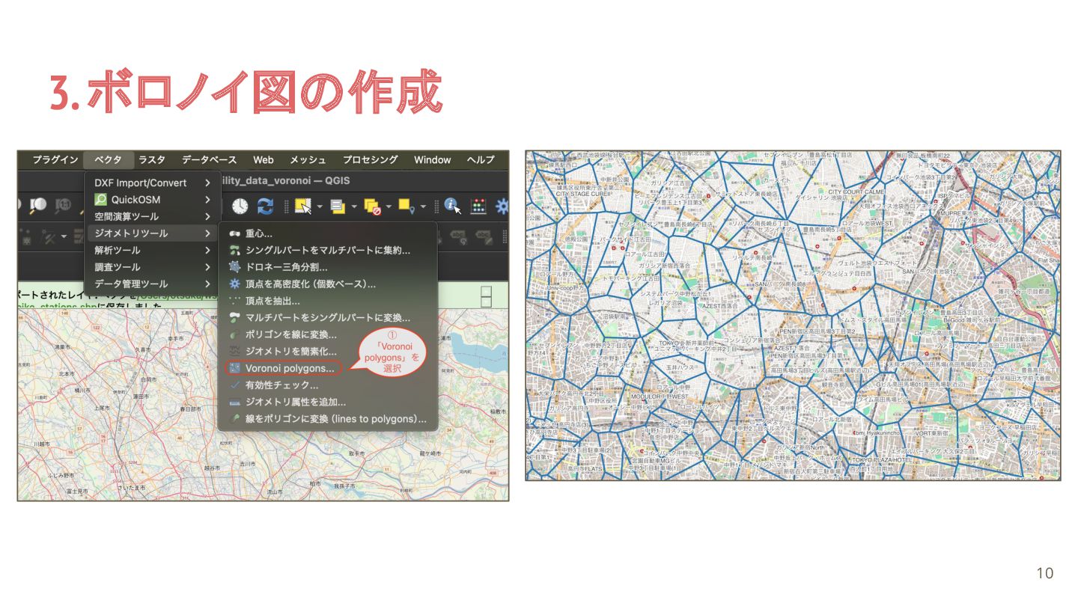Image resolution: width=1078 pixels, height=606 pixels.
Task: Click the 我孫子市 label on the map
Action: coord(345,486)
